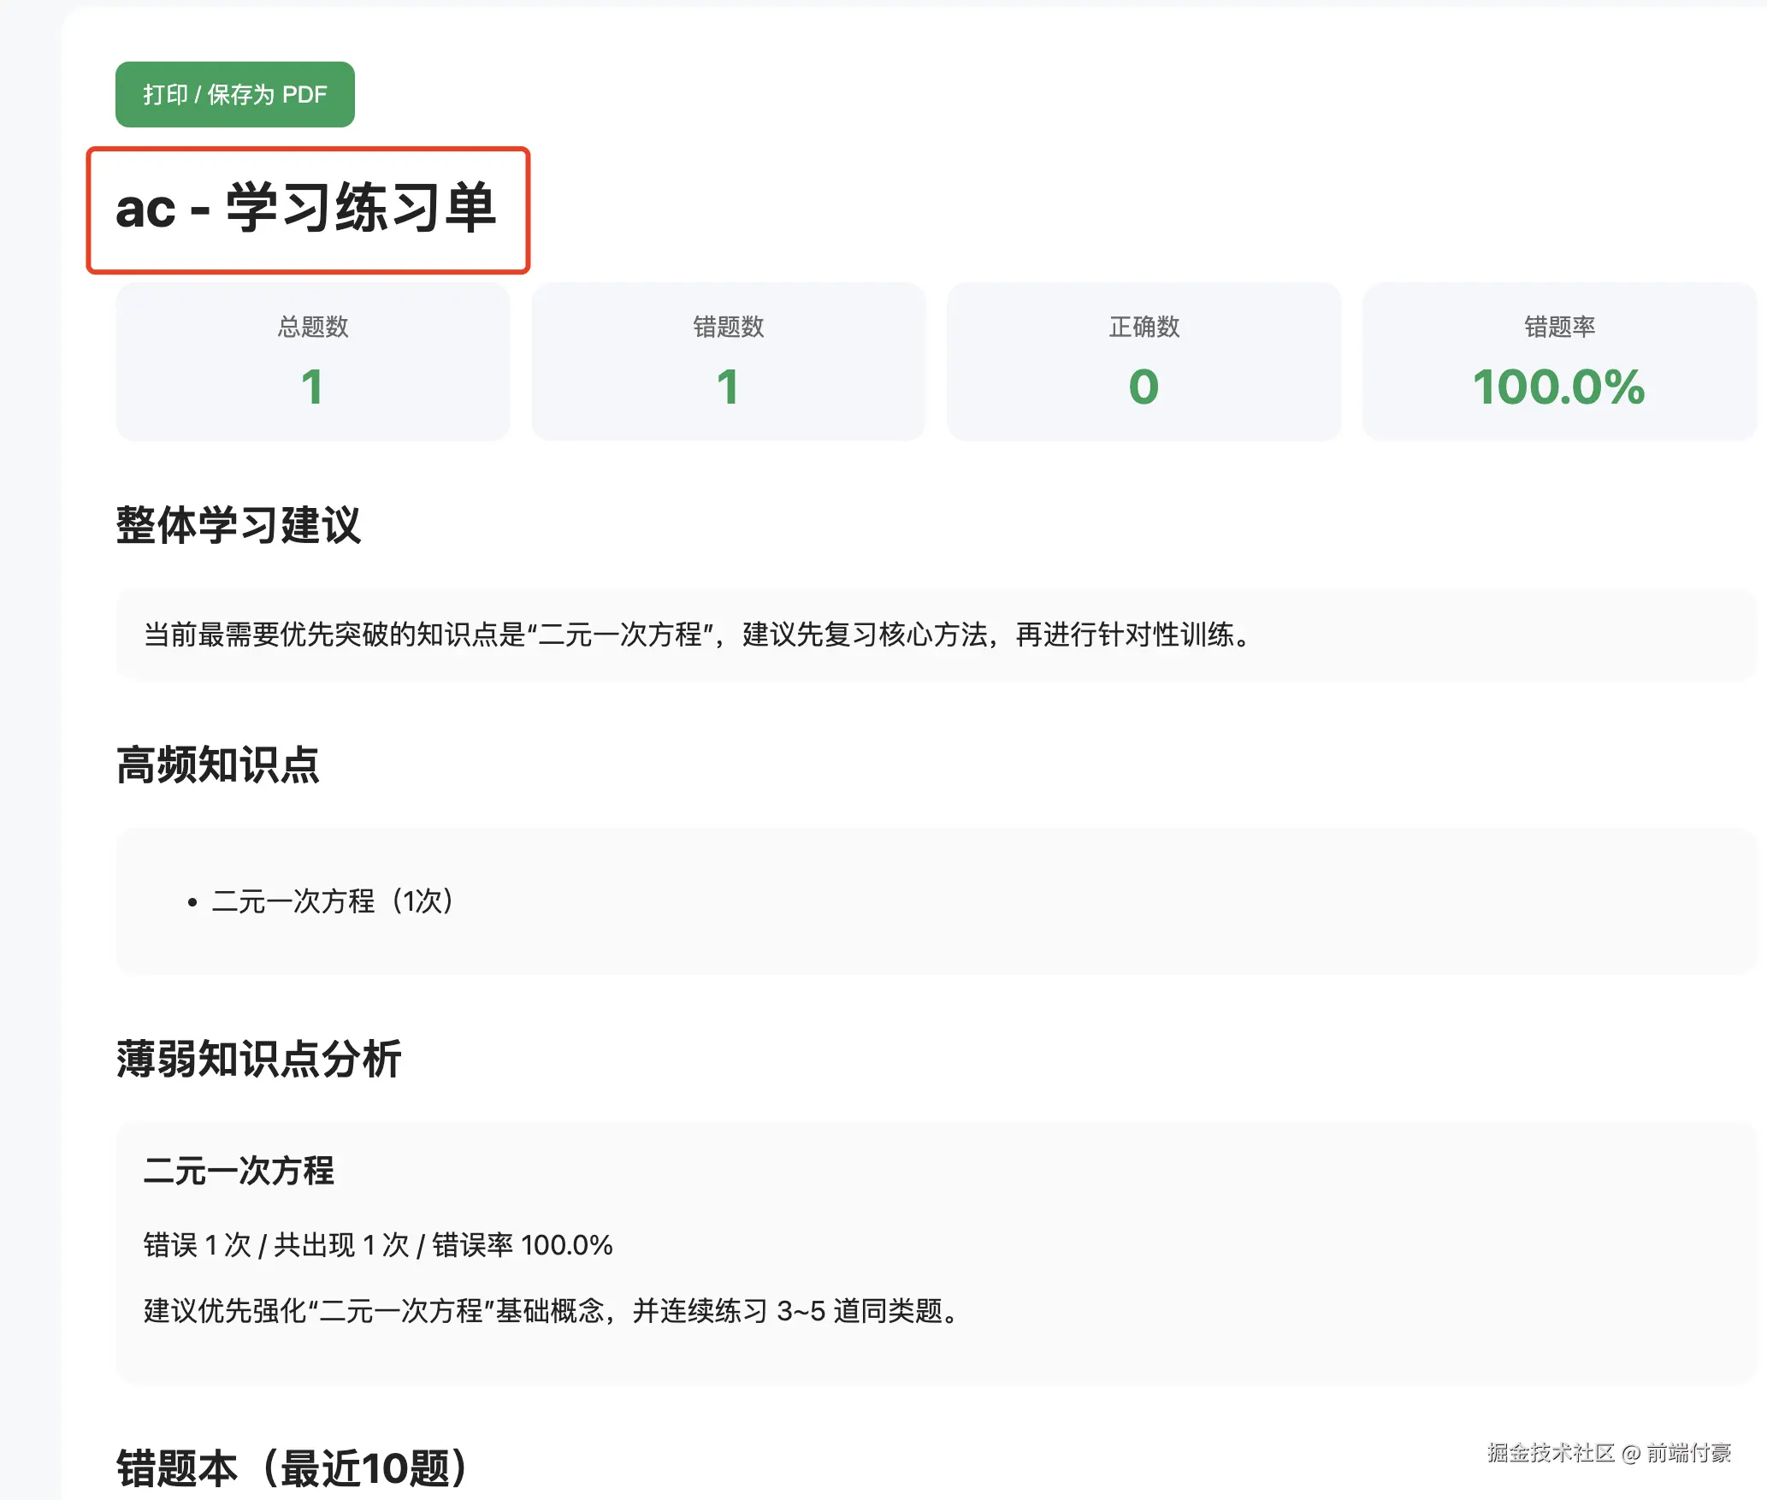Click the bold 二元一次方程 weak point title
The image size is (1767, 1500).
(x=238, y=1170)
